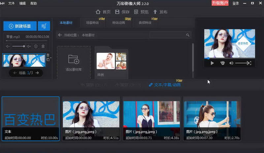The image size is (264, 153).
Task: Click the delete scene trash icon
Action: [x=48, y=55]
